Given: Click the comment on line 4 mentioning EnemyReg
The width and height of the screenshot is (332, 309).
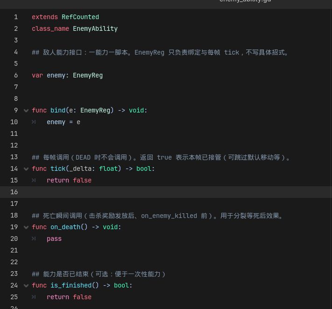Looking at the screenshot, I should (x=160, y=52).
